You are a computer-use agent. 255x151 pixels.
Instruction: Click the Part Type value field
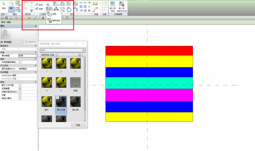28,55
